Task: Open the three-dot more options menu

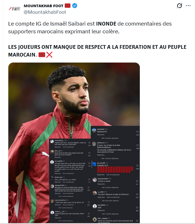Action: coord(188,6)
